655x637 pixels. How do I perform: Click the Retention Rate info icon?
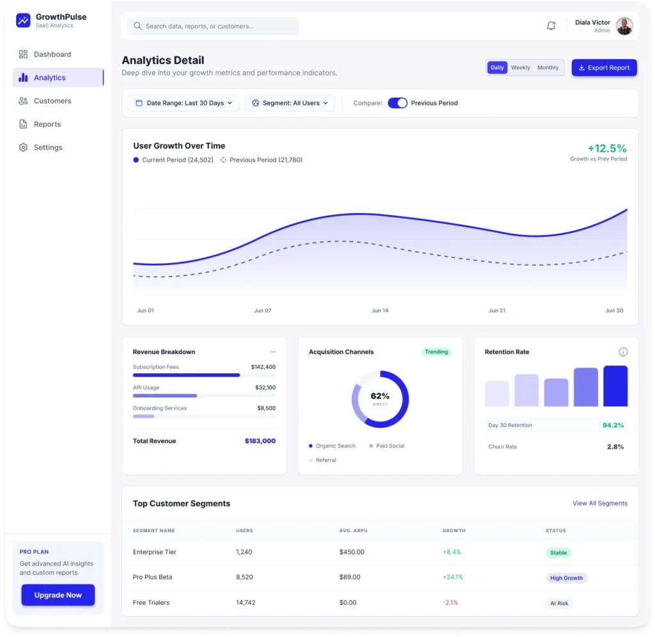click(x=623, y=351)
